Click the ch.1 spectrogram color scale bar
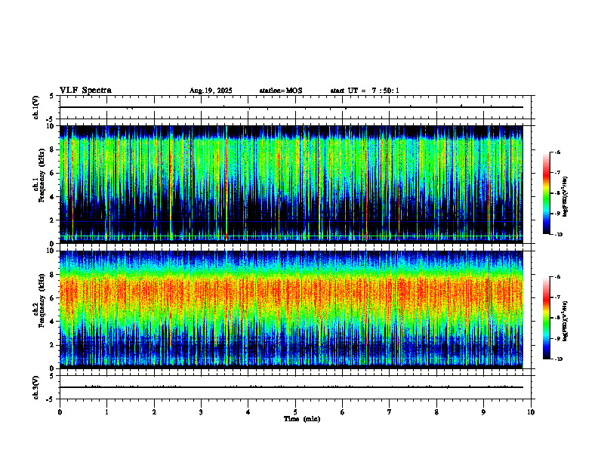 (546, 193)
